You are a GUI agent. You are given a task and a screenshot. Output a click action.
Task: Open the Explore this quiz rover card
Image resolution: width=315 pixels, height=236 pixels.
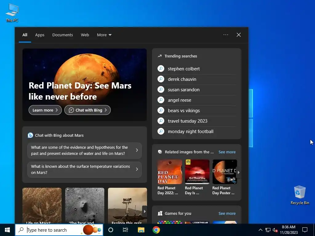[127, 206]
